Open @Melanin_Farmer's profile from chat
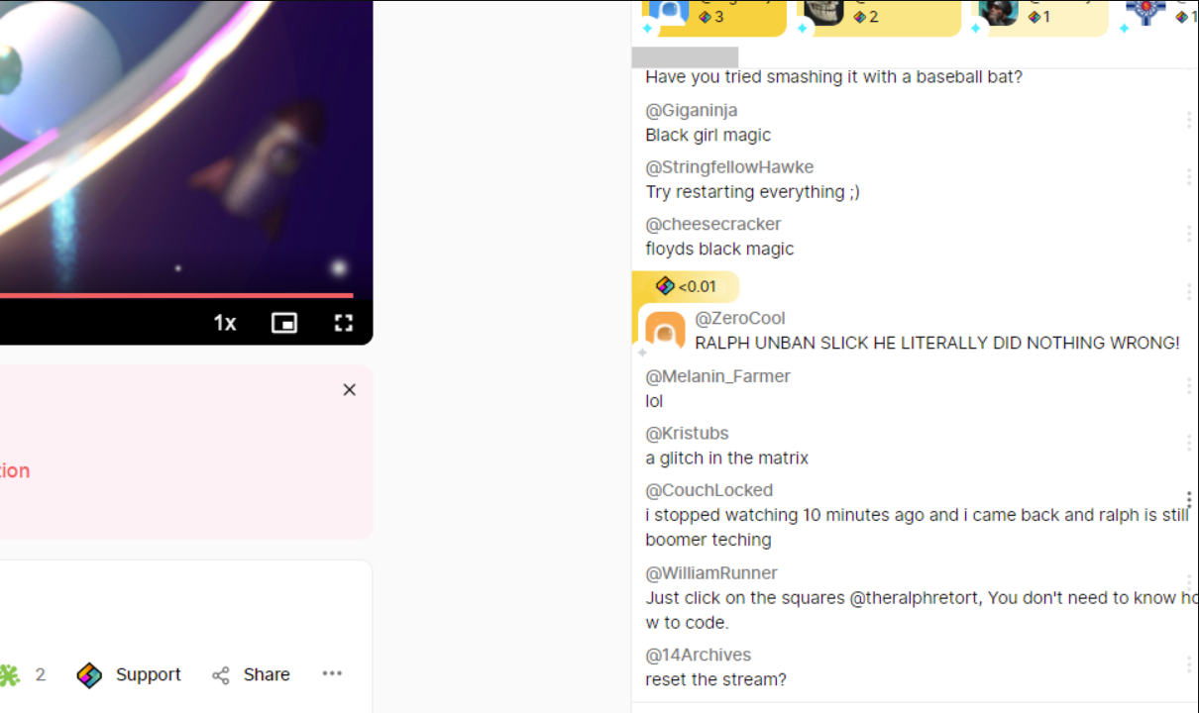The width and height of the screenshot is (1199, 713). pyautogui.click(x=717, y=376)
